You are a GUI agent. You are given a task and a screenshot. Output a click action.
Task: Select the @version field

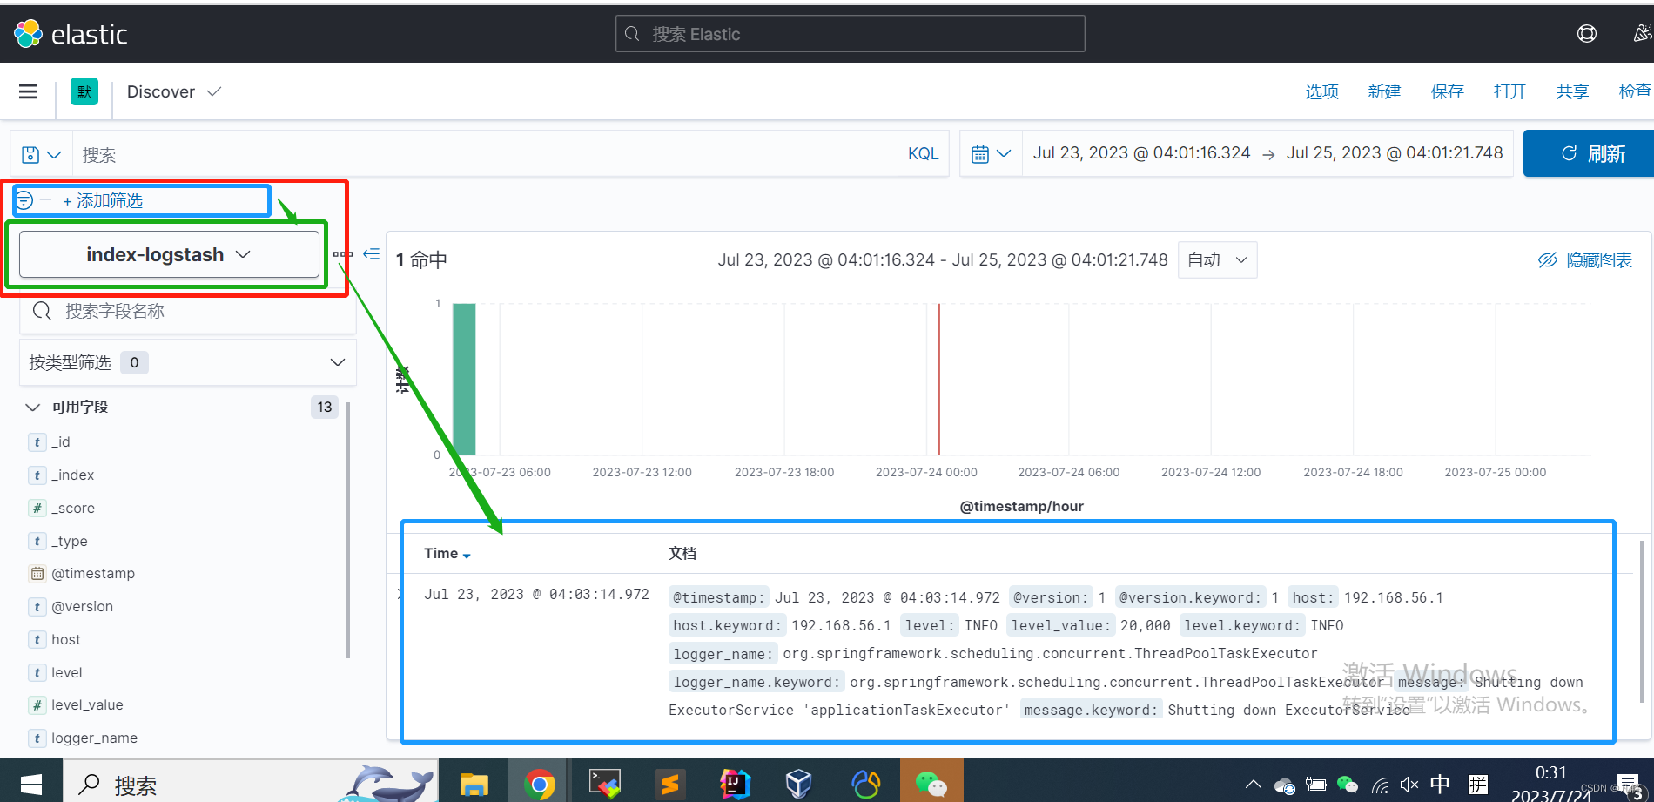[x=82, y=606]
